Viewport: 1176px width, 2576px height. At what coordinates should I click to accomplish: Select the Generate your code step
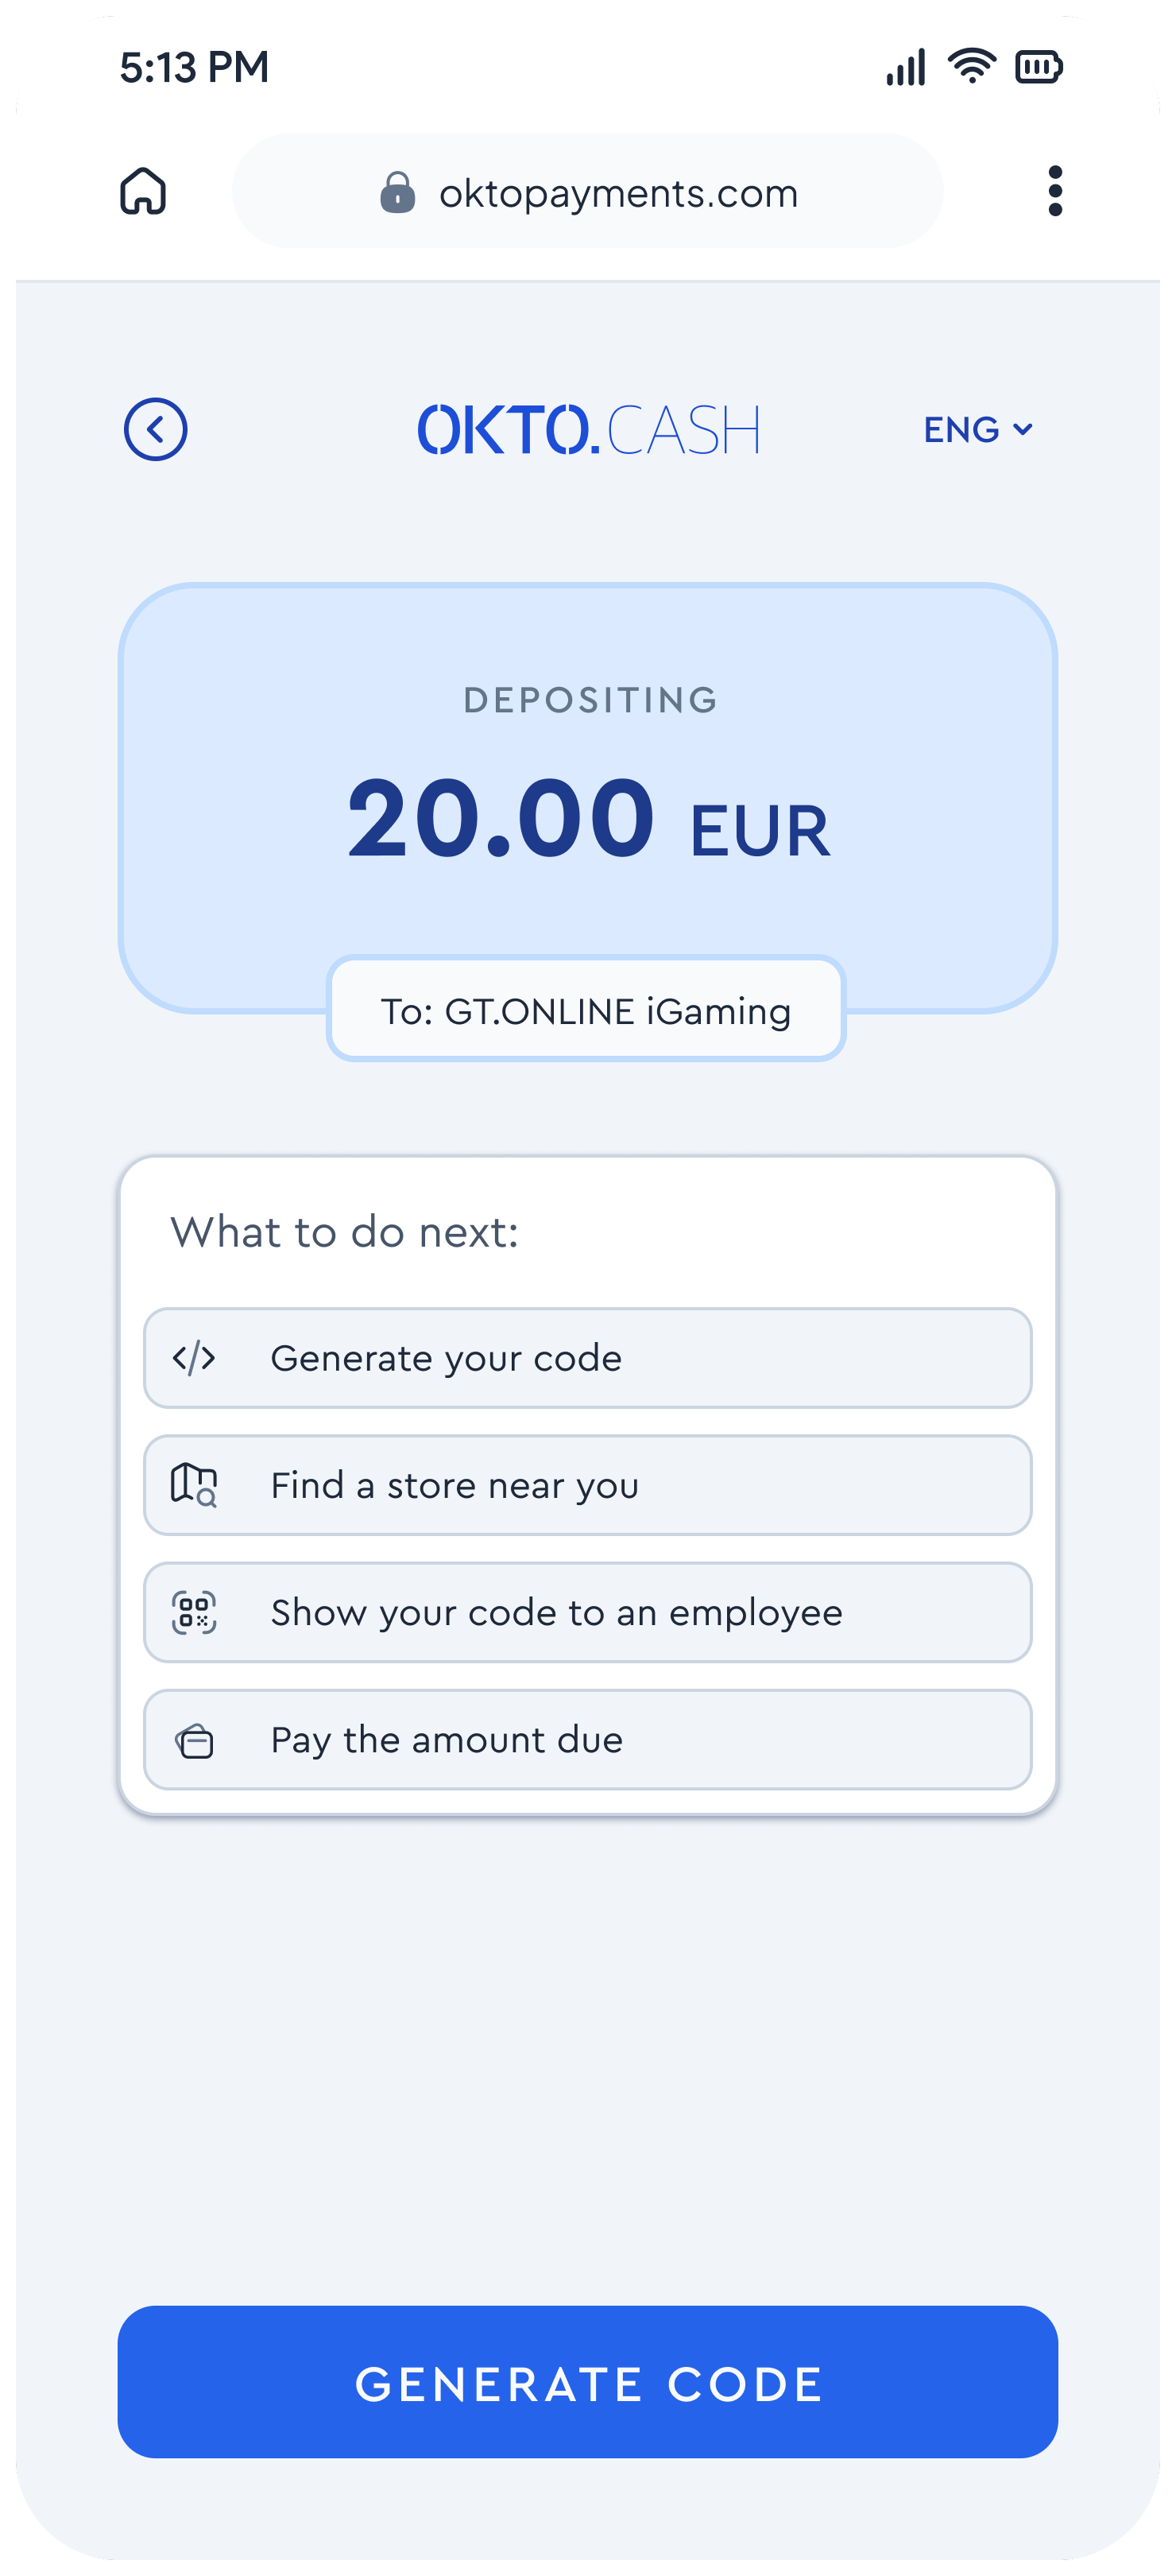587,1358
